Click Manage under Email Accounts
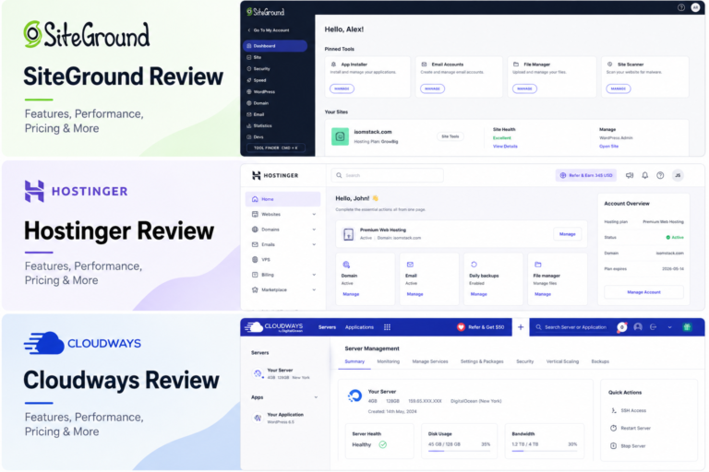 tap(432, 88)
